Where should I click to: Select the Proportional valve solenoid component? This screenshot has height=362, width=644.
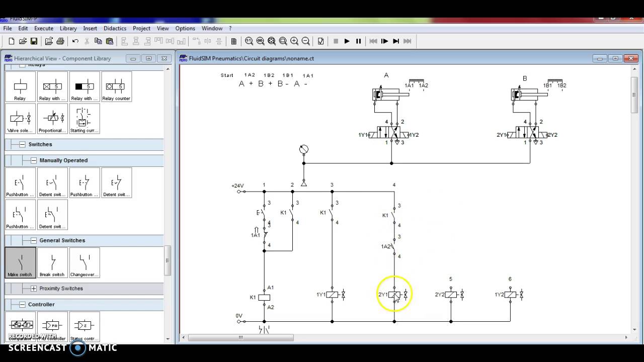pyautogui.click(x=52, y=119)
